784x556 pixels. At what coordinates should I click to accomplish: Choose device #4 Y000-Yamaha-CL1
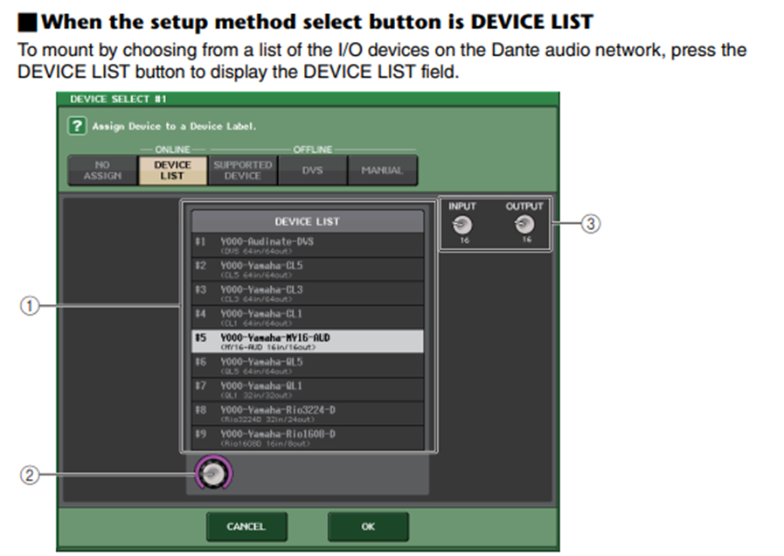307,316
